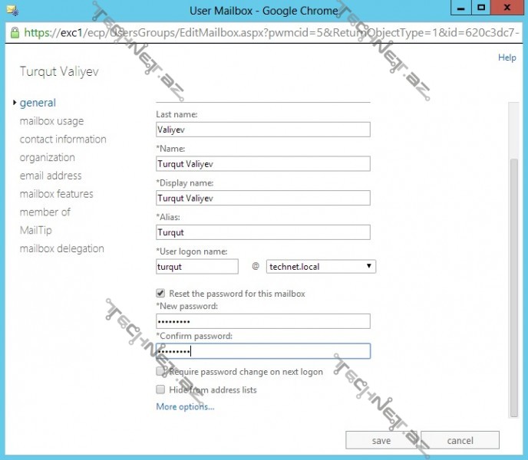Focus the New password field
The height and width of the screenshot is (460, 528).
tap(262, 321)
